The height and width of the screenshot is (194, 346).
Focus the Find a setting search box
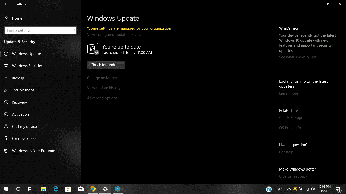pos(41,30)
